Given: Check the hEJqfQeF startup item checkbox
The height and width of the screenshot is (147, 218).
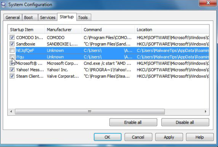Looking at the screenshot, I should [x=12, y=50].
